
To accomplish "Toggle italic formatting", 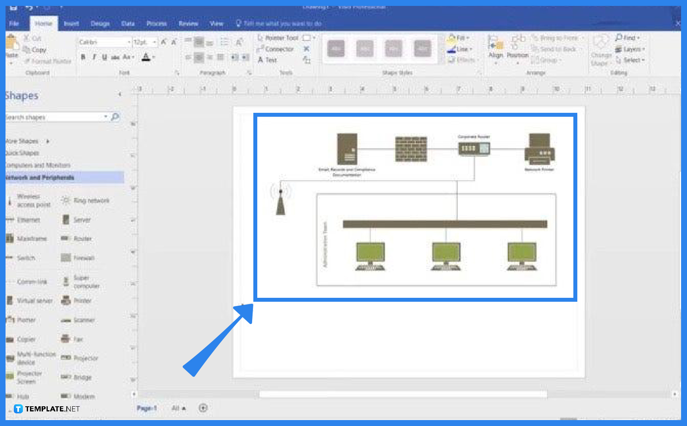I will (x=94, y=57).
